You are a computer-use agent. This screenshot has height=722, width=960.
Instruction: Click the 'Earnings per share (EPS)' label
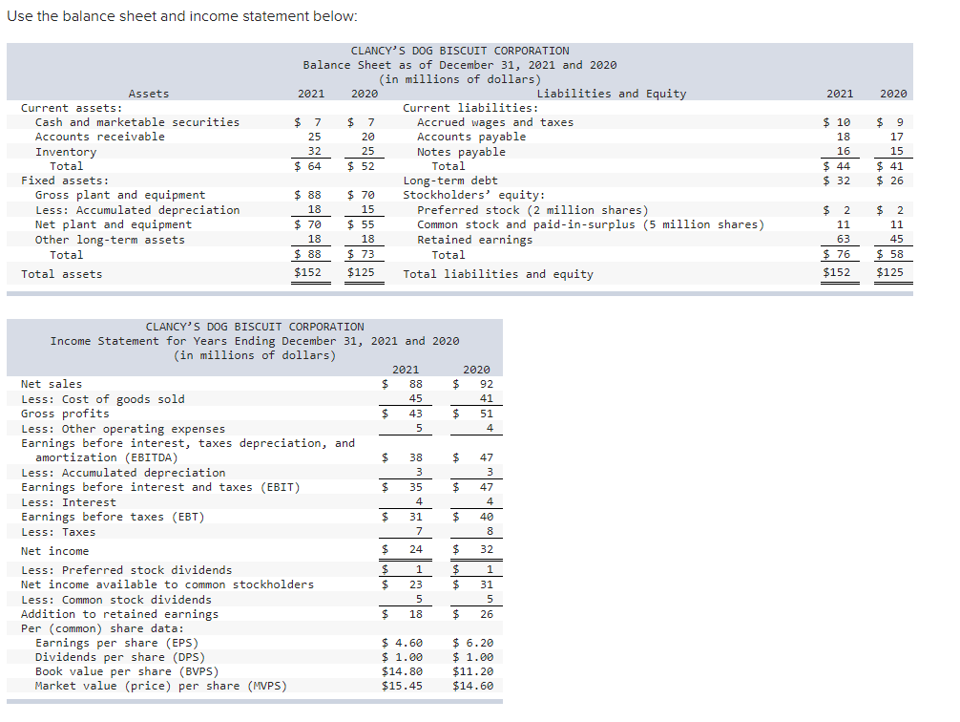tap(116, 643)
